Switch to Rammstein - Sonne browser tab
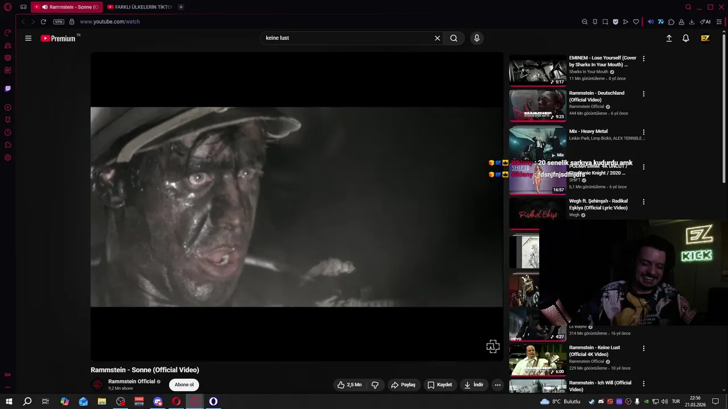Screen dimensions: 728x409 pyautogui.click(x=67, y=7)
